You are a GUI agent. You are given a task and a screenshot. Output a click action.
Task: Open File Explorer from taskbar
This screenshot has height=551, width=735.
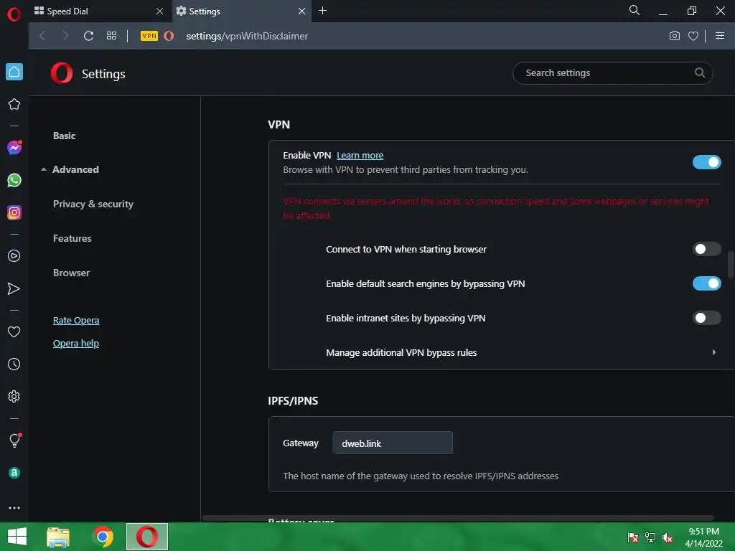pos(58,537)
